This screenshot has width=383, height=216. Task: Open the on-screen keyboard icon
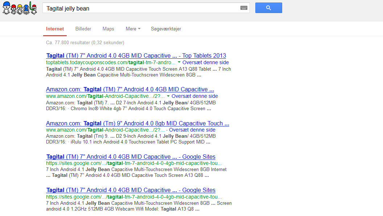(x=243, y=8)
